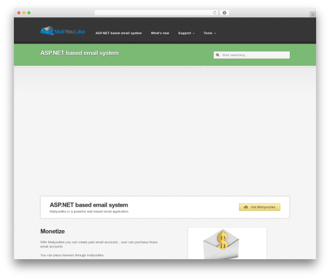Click 'You can place banners' text

tap(72, 255)
